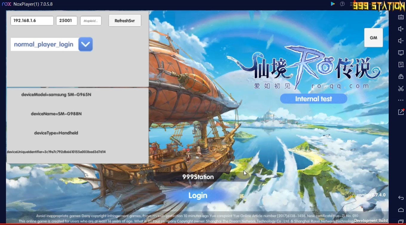Focus the IP address field 192.168.1.6

click(x=32, y=21)
